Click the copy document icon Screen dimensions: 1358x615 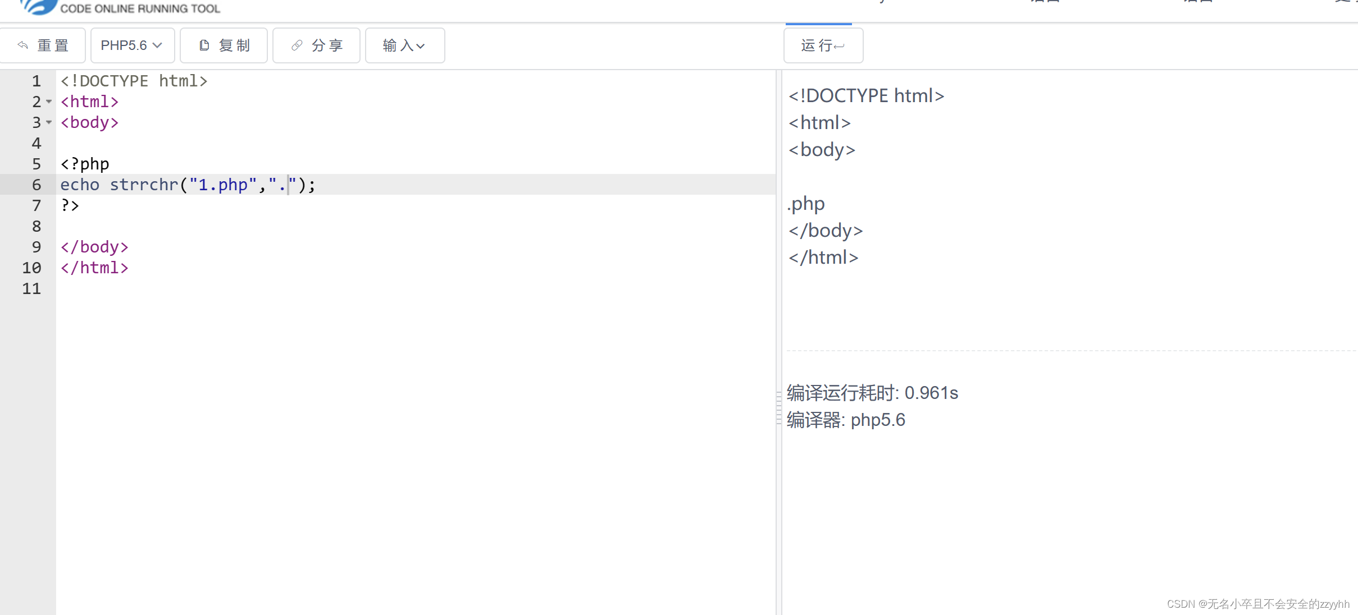[x=204, y=45]
